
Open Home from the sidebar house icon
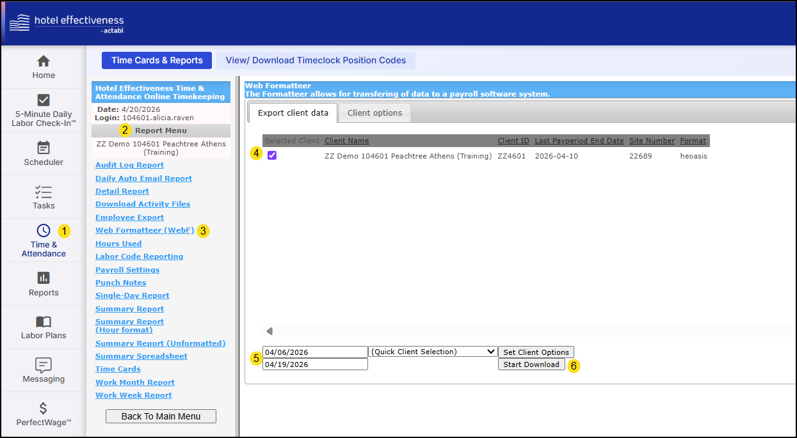click(x=44, y=61)
